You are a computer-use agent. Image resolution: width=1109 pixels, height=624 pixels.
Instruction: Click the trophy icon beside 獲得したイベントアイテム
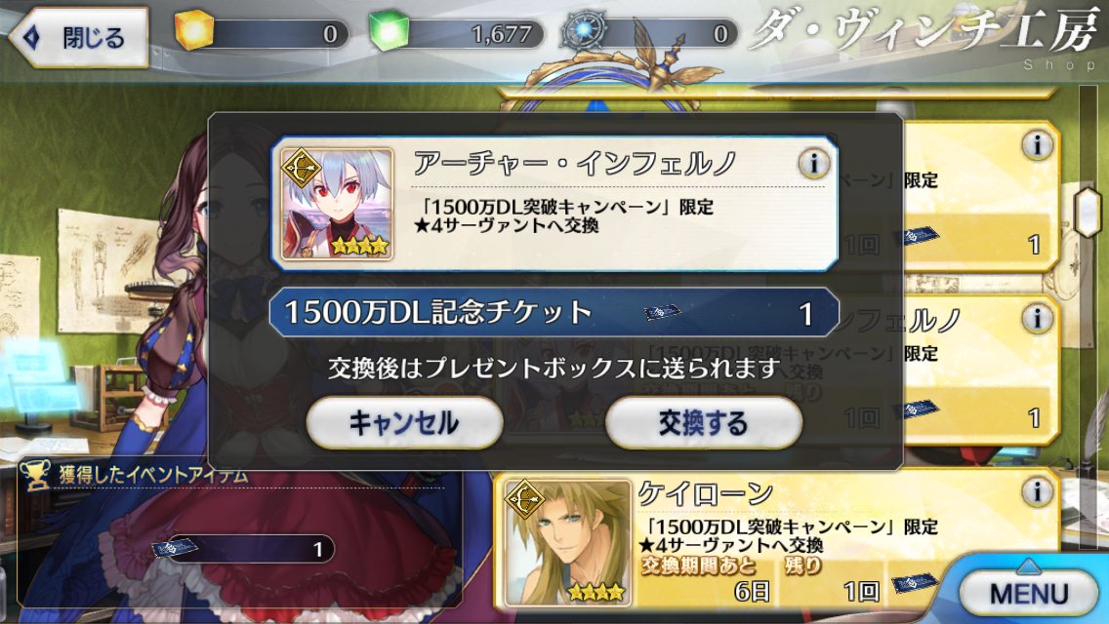tap(34, 476)
